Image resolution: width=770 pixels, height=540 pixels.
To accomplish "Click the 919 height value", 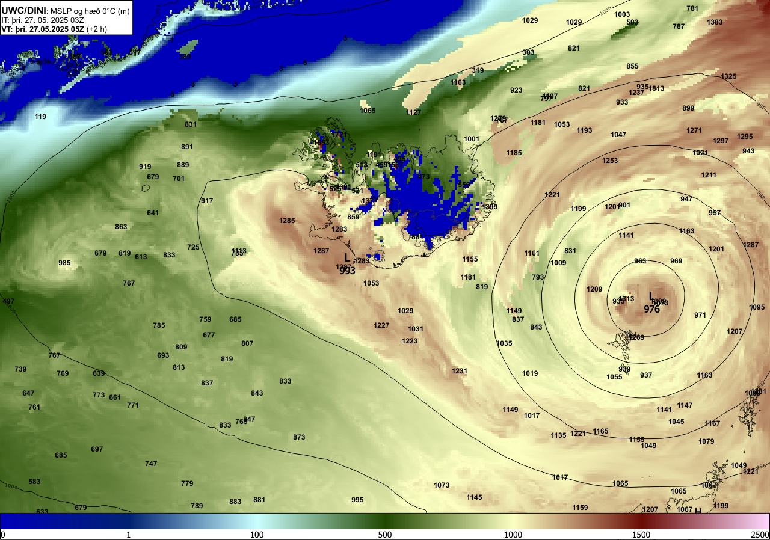I will 145,167.
